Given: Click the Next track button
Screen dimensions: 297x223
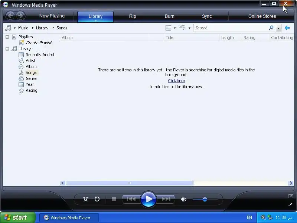Looking at the screenshot, I should point(166,199).
